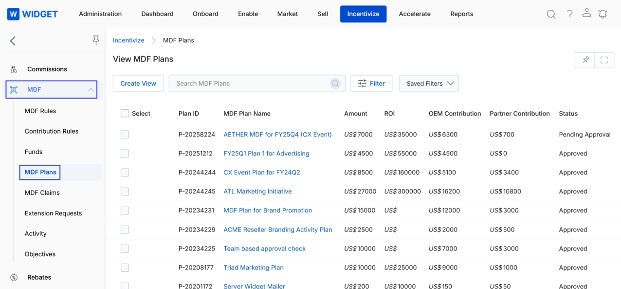The width and height of the screenshot is (621, 289).
Task: Toggle the Select all checkbox
Action: click(125, 114)
